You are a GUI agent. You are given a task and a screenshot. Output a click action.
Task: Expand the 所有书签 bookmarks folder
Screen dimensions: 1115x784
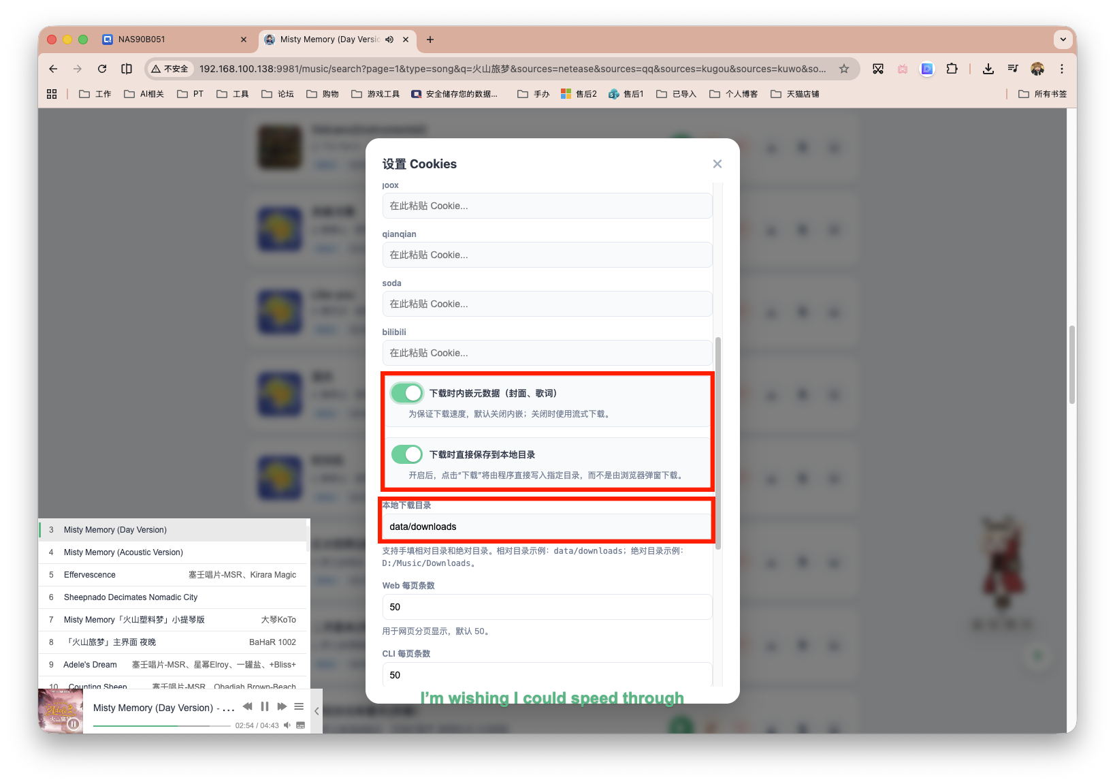pyautogui.click(x=1042, y=94)
